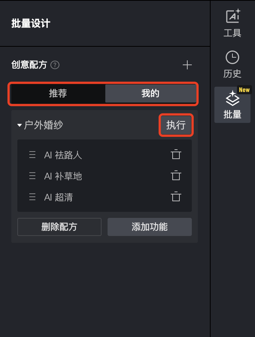
Task: Click the 批量设计 panel title
Action: coord(31,24)
